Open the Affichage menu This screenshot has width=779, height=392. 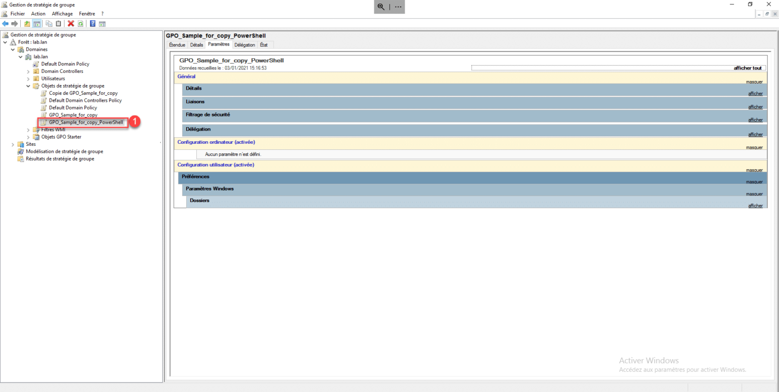(62, 14)
